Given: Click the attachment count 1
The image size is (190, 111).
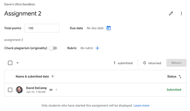Looking at the screenshot, I should tap(56, 90).
